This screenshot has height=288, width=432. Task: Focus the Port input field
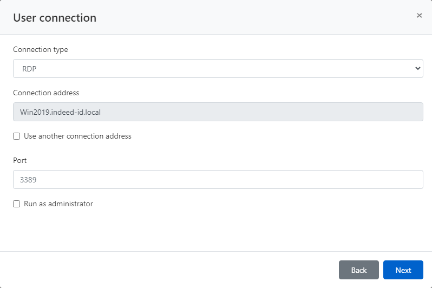coord(218,180)
